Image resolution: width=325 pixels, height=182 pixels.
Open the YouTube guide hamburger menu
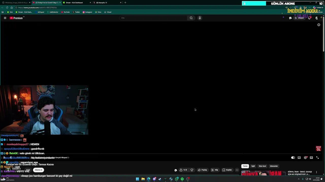pos(5,18)
